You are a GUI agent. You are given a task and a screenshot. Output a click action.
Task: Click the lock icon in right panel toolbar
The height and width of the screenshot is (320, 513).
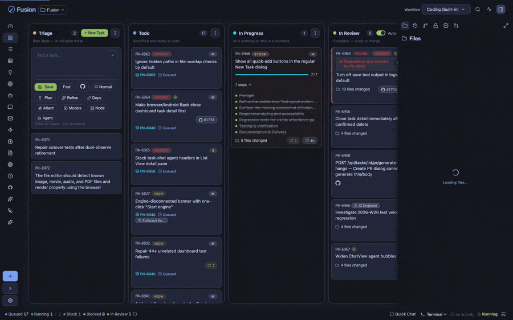pyautogui.click(x=435, y=26)
